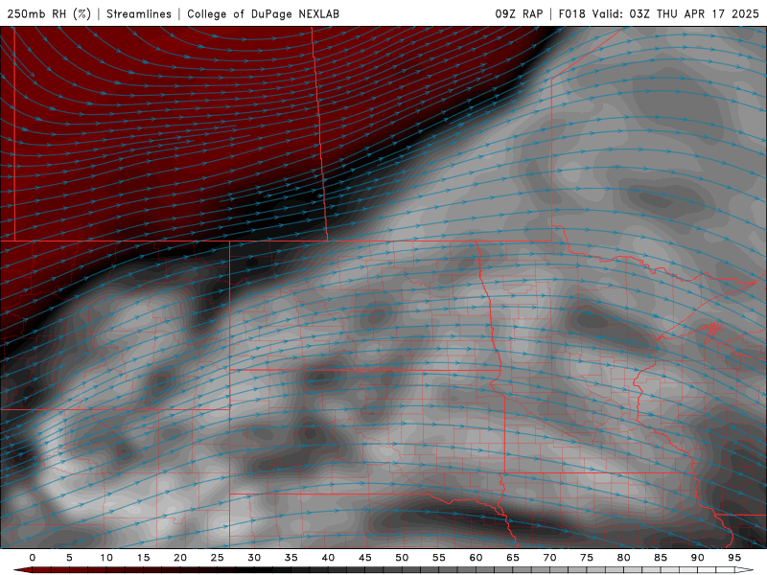
Task: Click the colorbar label '70'
Action: (x=549, y=558)
